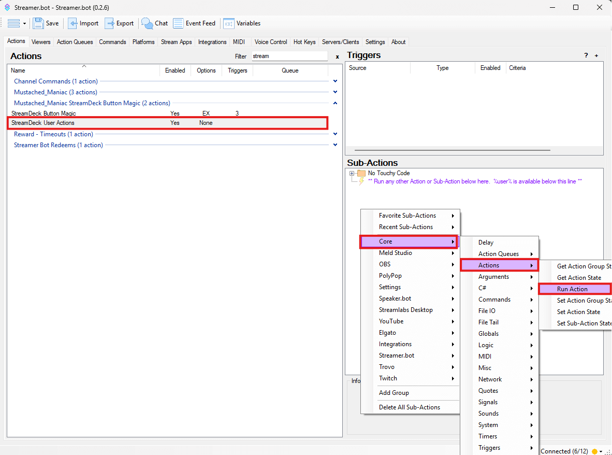The image size is (612, 455).
Task: Clear the filter with the x button
Action: pyautogui.click(x=337, y=56)
